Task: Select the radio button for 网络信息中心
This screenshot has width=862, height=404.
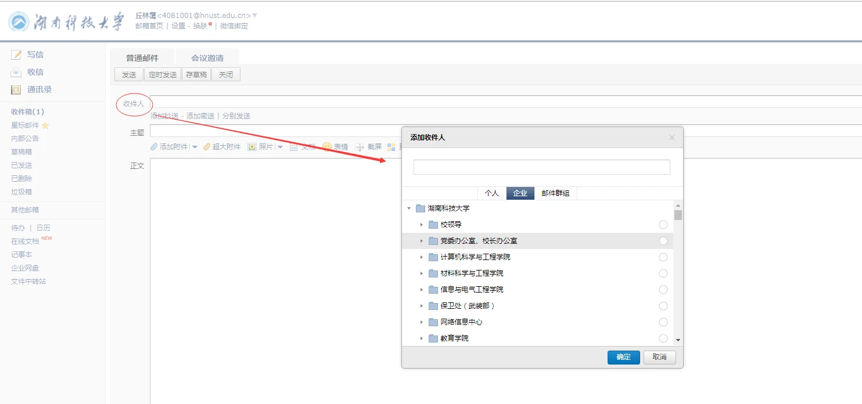Action: point(663,322)
